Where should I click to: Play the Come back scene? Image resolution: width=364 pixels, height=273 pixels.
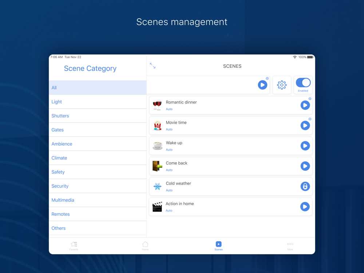pos(305,166)
